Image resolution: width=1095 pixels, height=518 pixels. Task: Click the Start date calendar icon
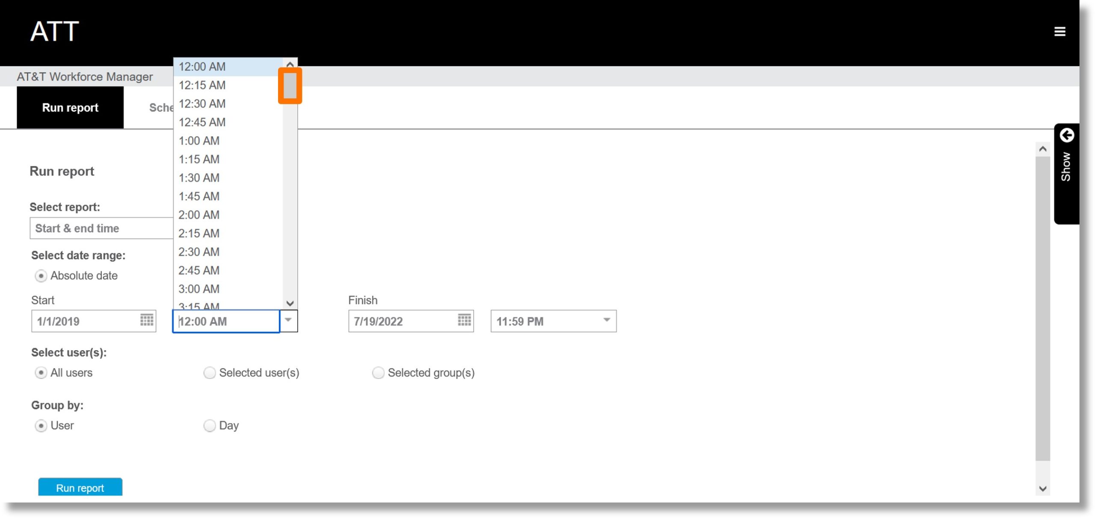(x=147, y=320)
